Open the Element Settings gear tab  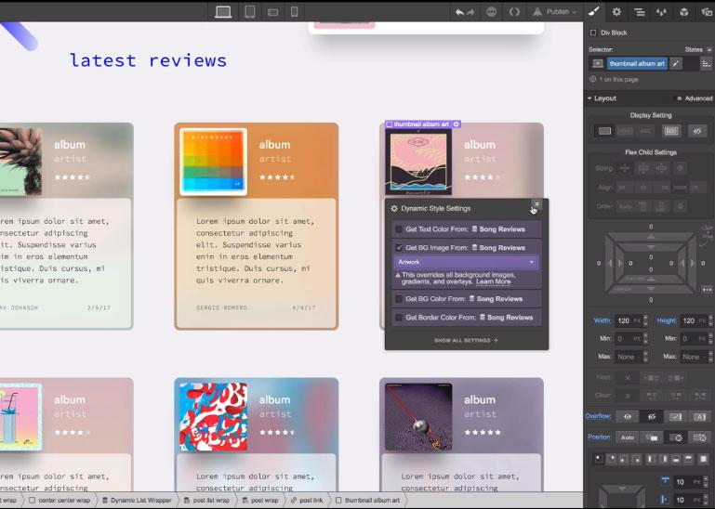[616, 12]
